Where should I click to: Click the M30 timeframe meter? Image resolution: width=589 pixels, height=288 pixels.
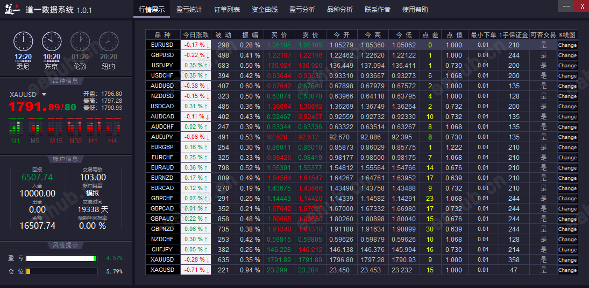[x=74, y=128]
